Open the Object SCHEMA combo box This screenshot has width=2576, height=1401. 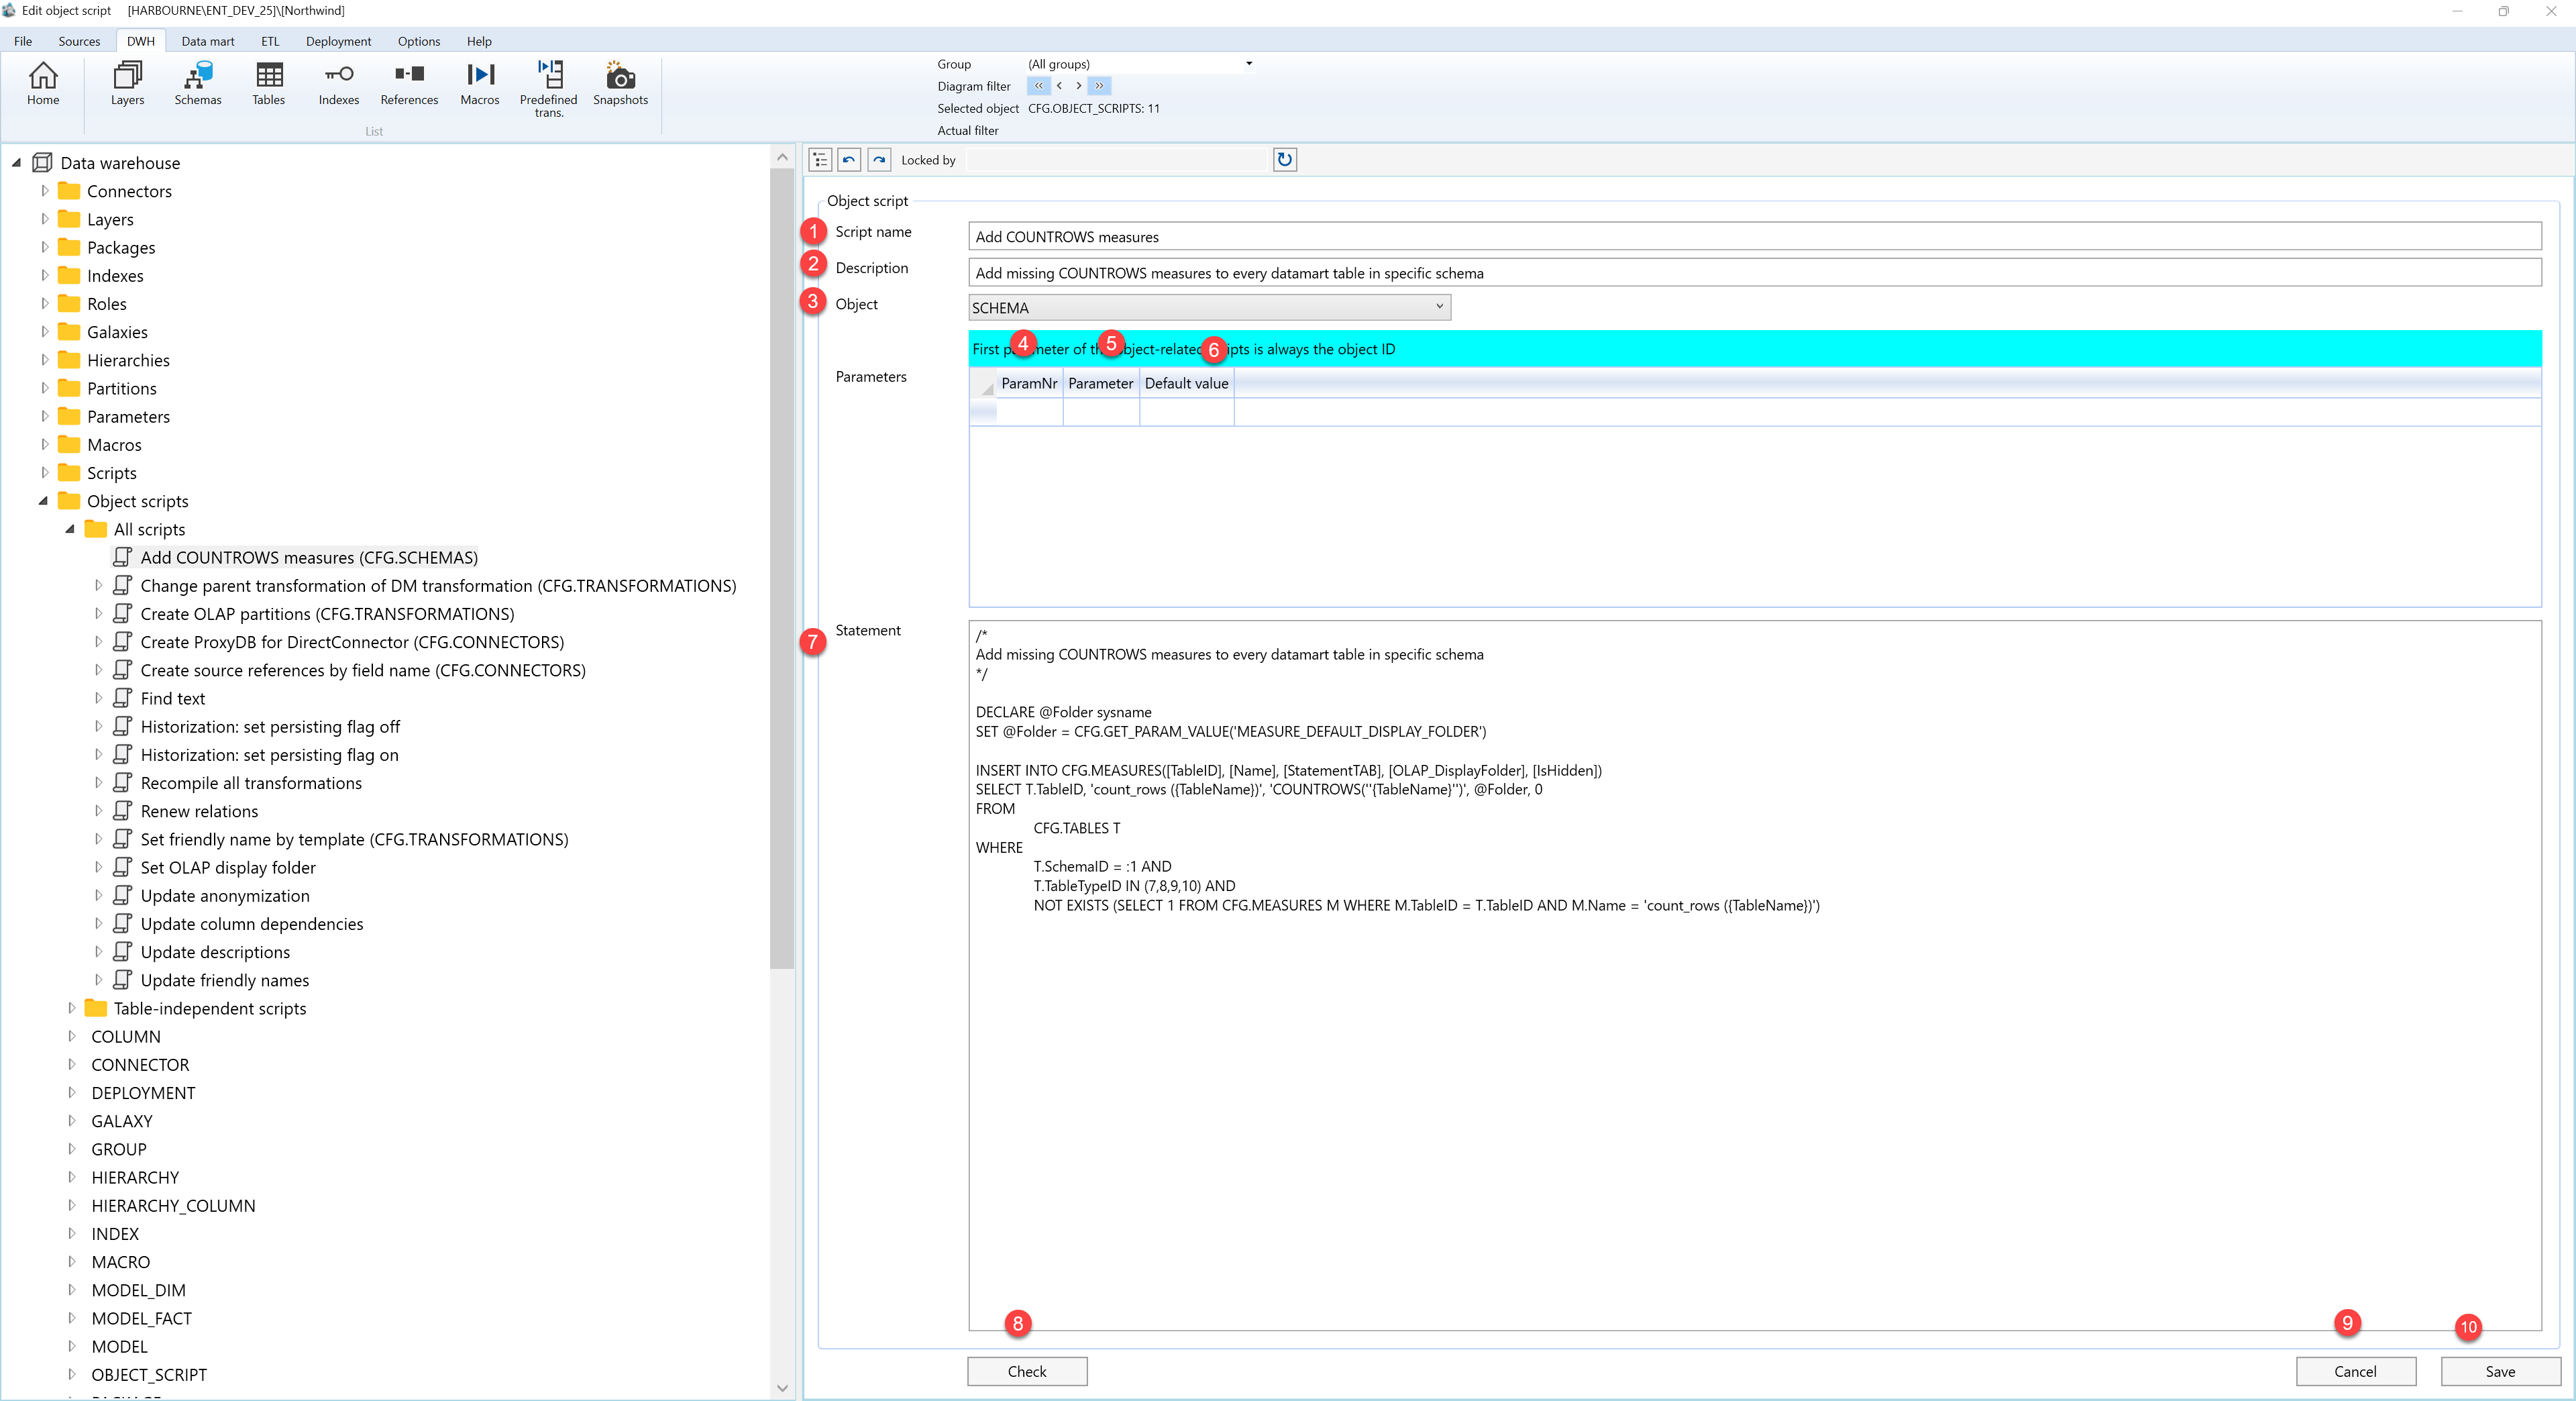click(x=1210, y=308)
